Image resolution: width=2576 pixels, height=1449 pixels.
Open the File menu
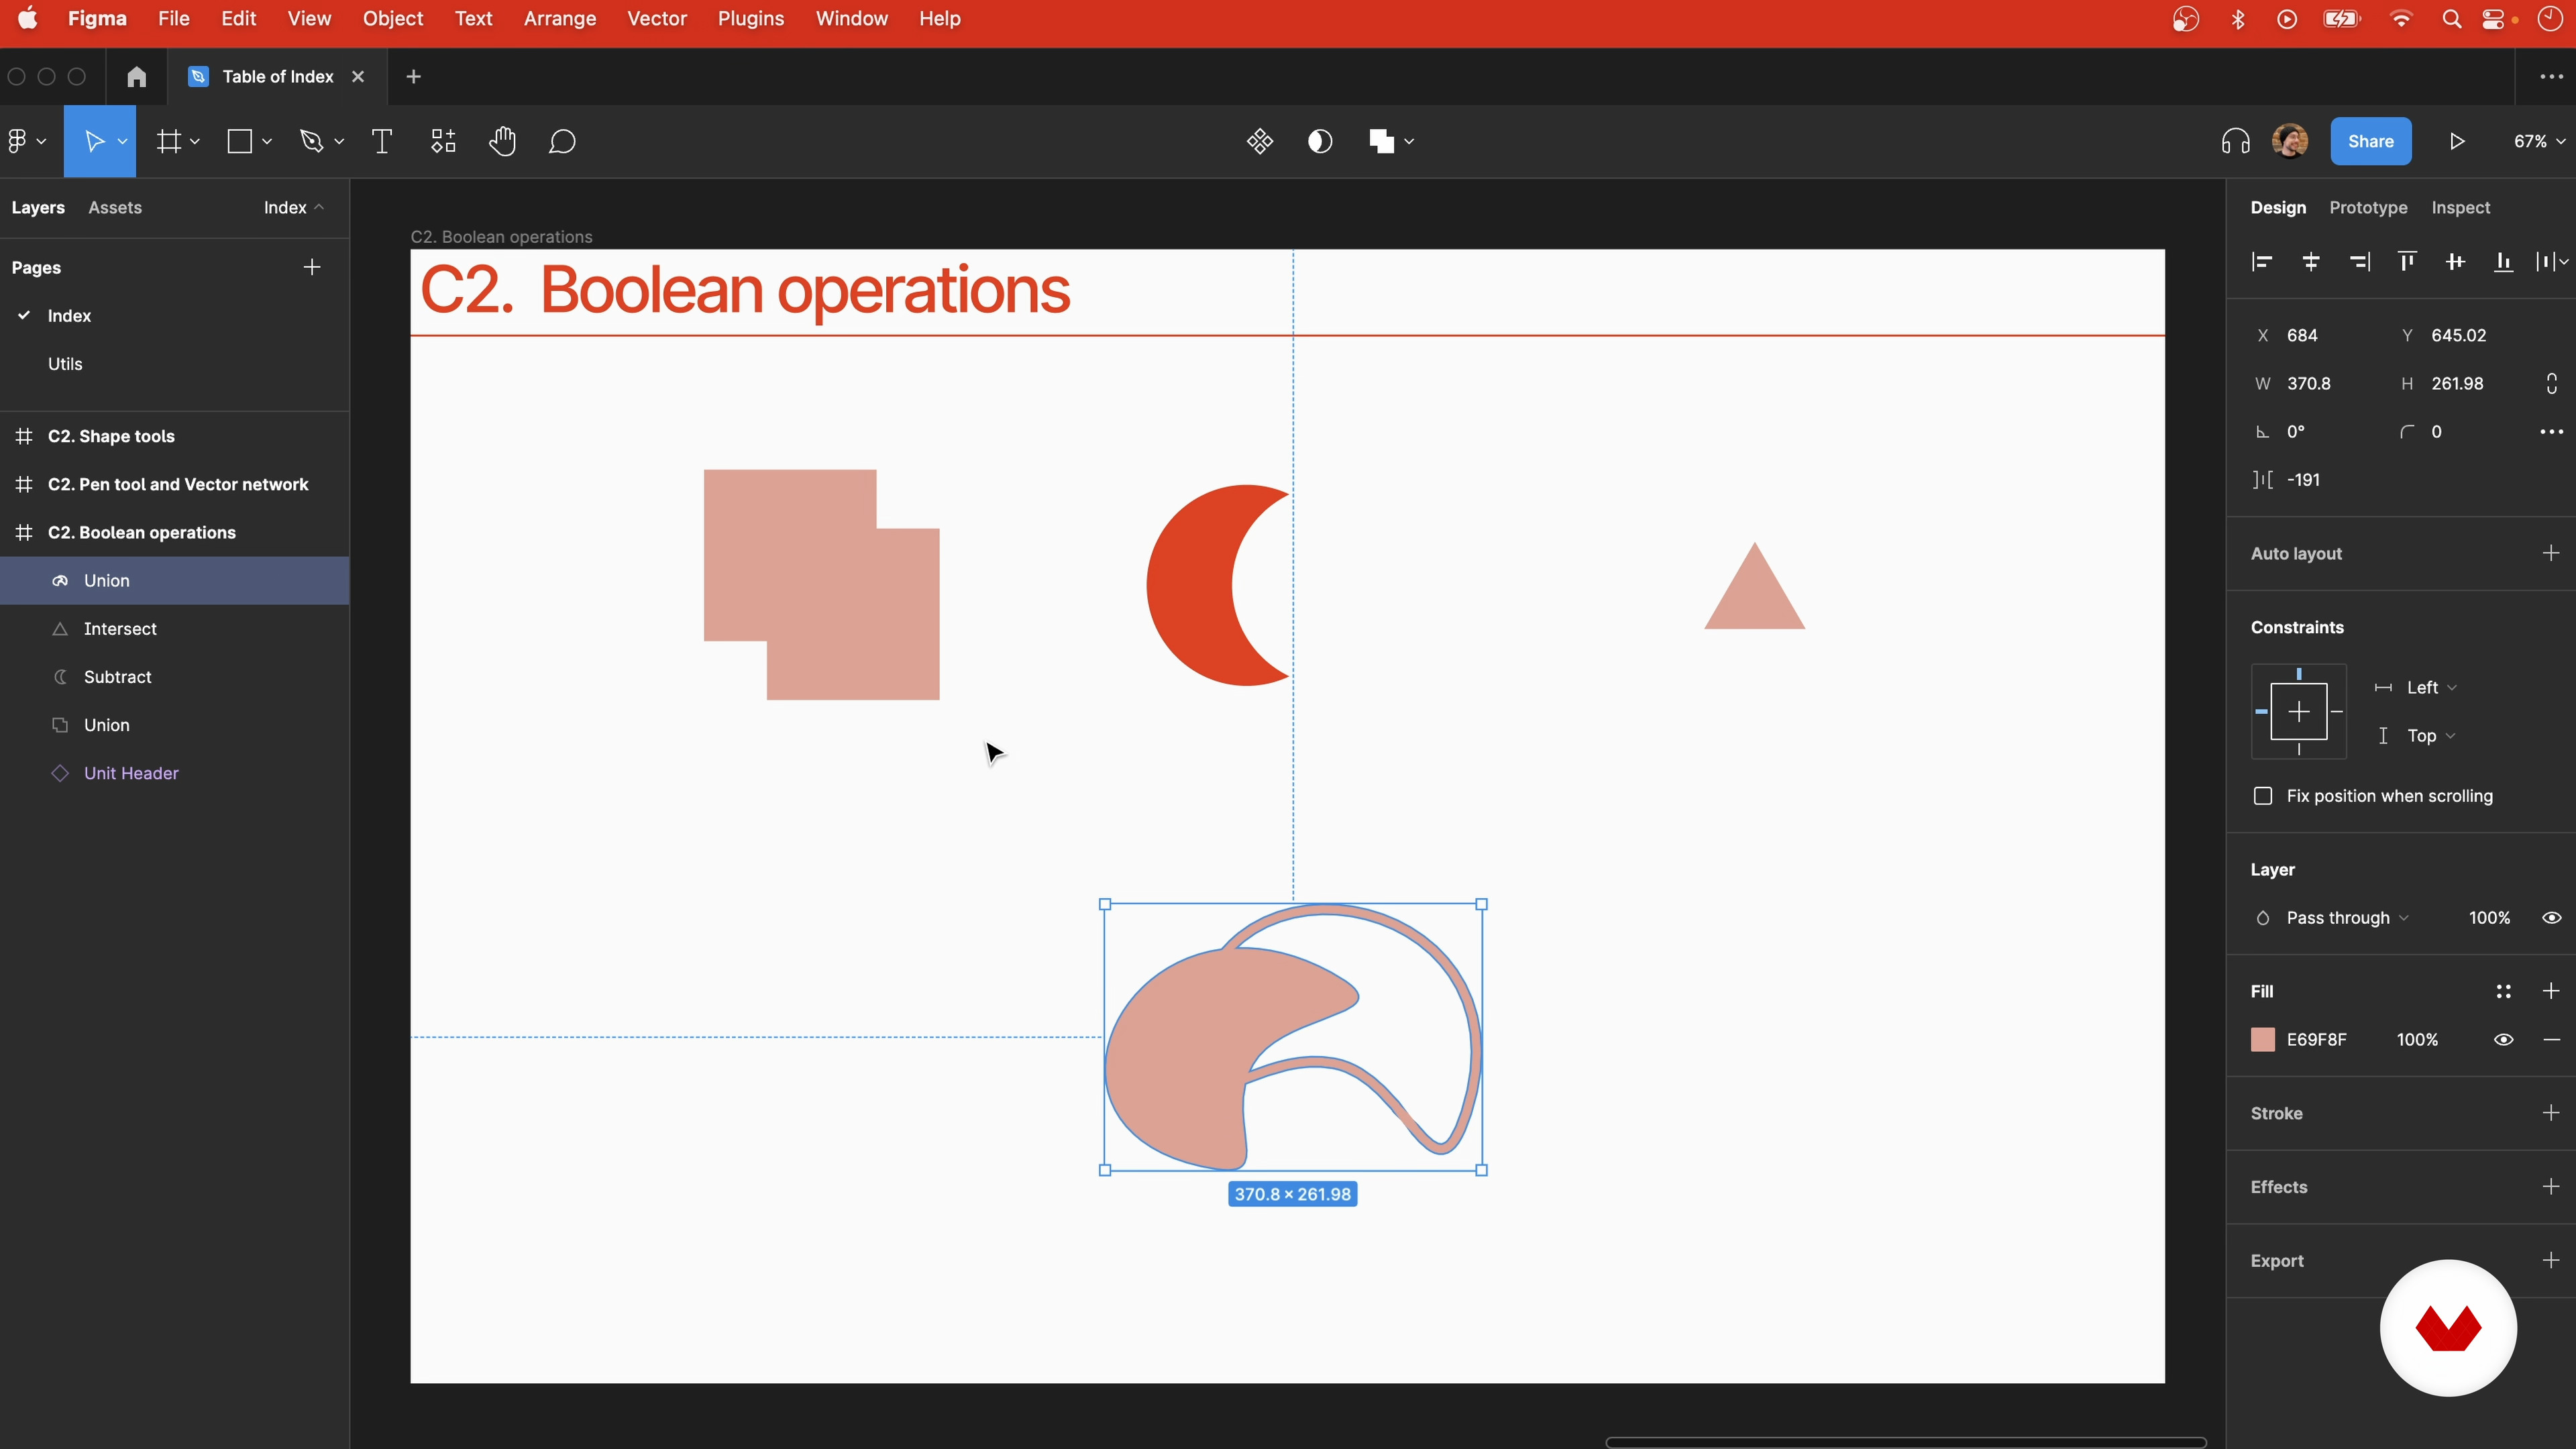coord(173,19)
